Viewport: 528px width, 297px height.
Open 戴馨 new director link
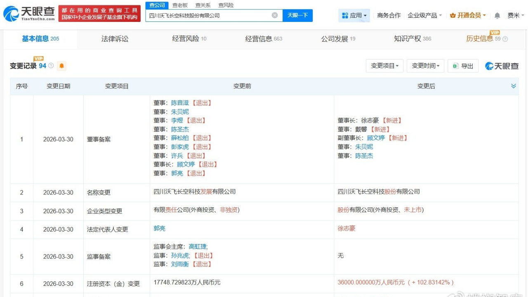pos(361,129)
